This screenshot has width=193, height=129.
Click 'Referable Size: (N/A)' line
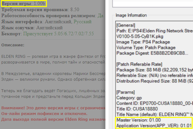click(155, 75)
